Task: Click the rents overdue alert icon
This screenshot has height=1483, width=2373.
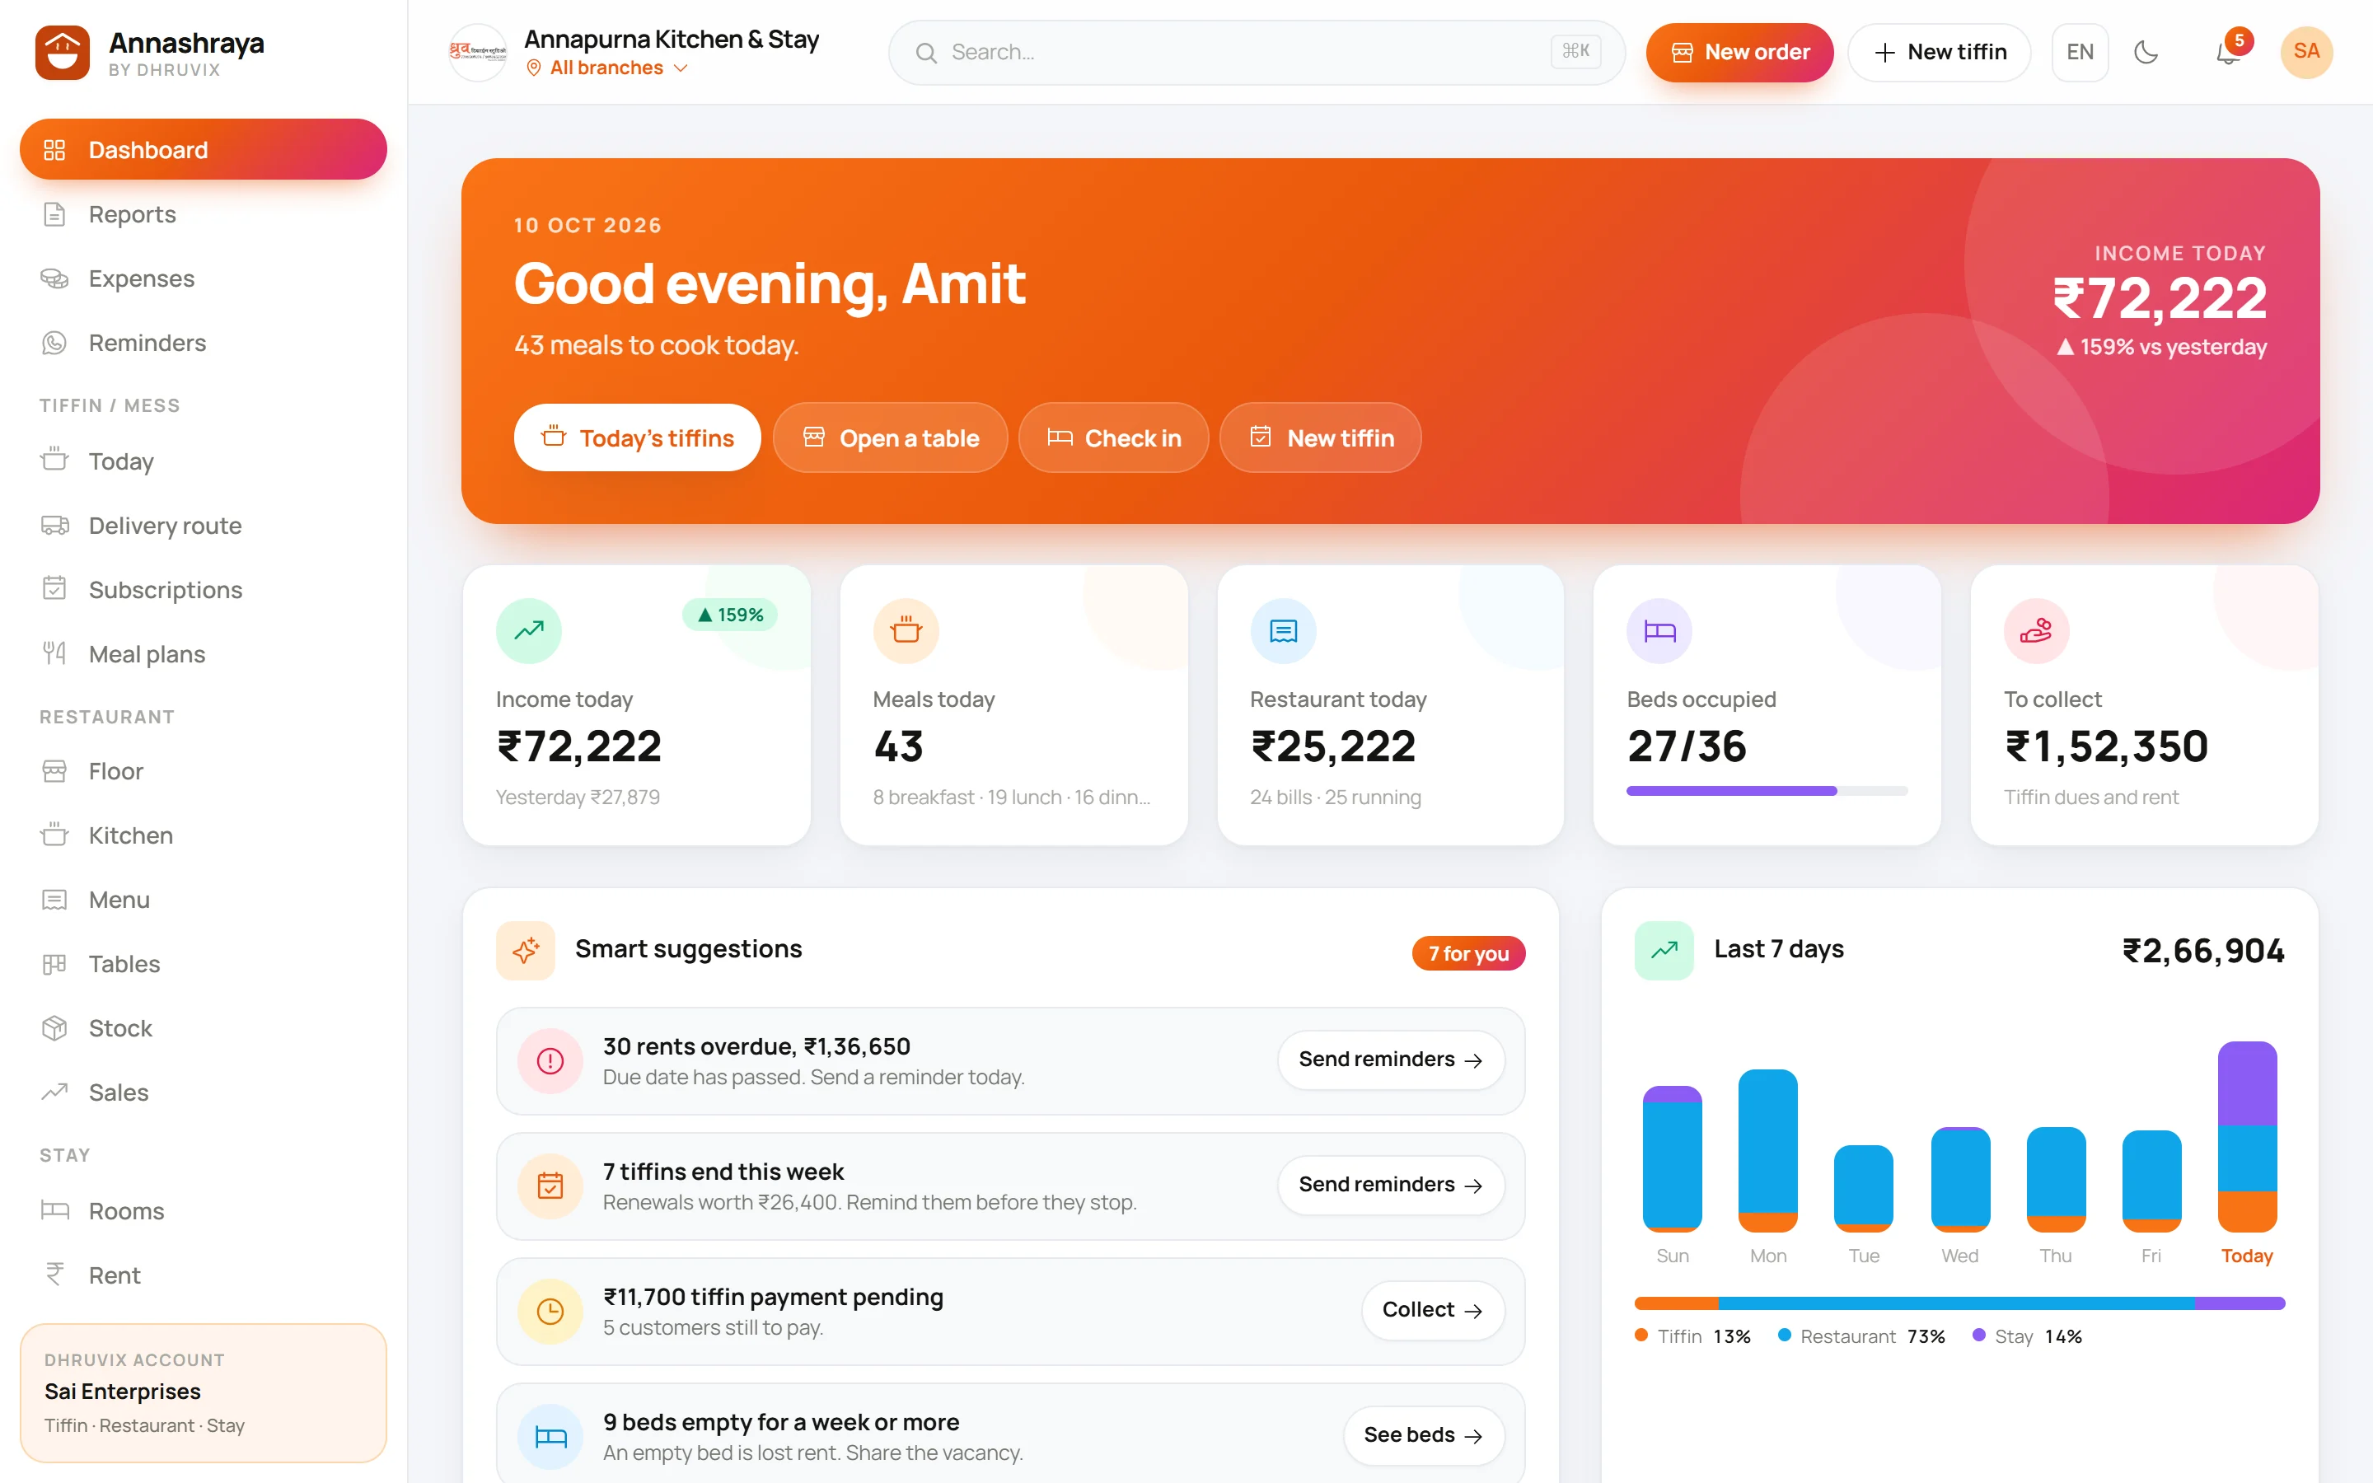Action: point(550,1061)
